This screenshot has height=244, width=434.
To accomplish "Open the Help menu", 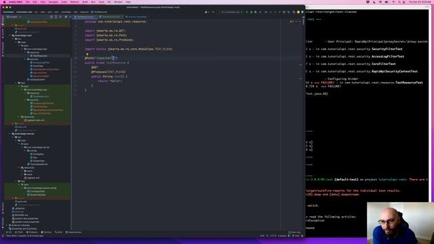I will pyautogui.click(x=128, y=2).
